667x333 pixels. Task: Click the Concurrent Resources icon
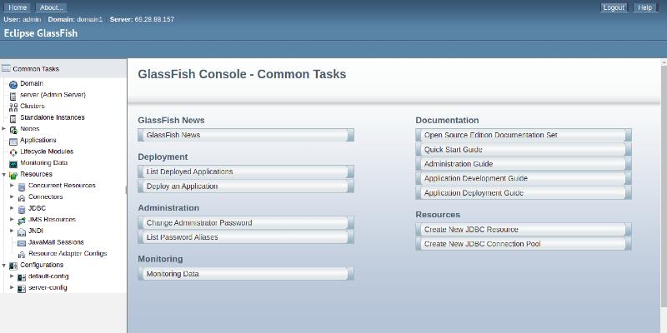click(22, 186)
